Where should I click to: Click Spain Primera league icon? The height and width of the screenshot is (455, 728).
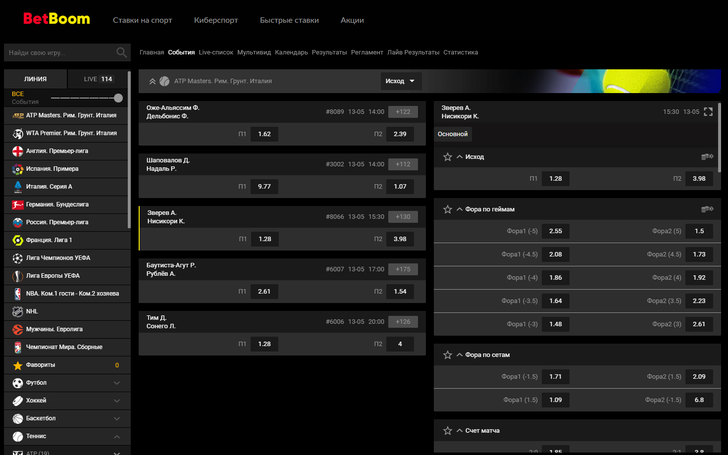coord(18,169)
